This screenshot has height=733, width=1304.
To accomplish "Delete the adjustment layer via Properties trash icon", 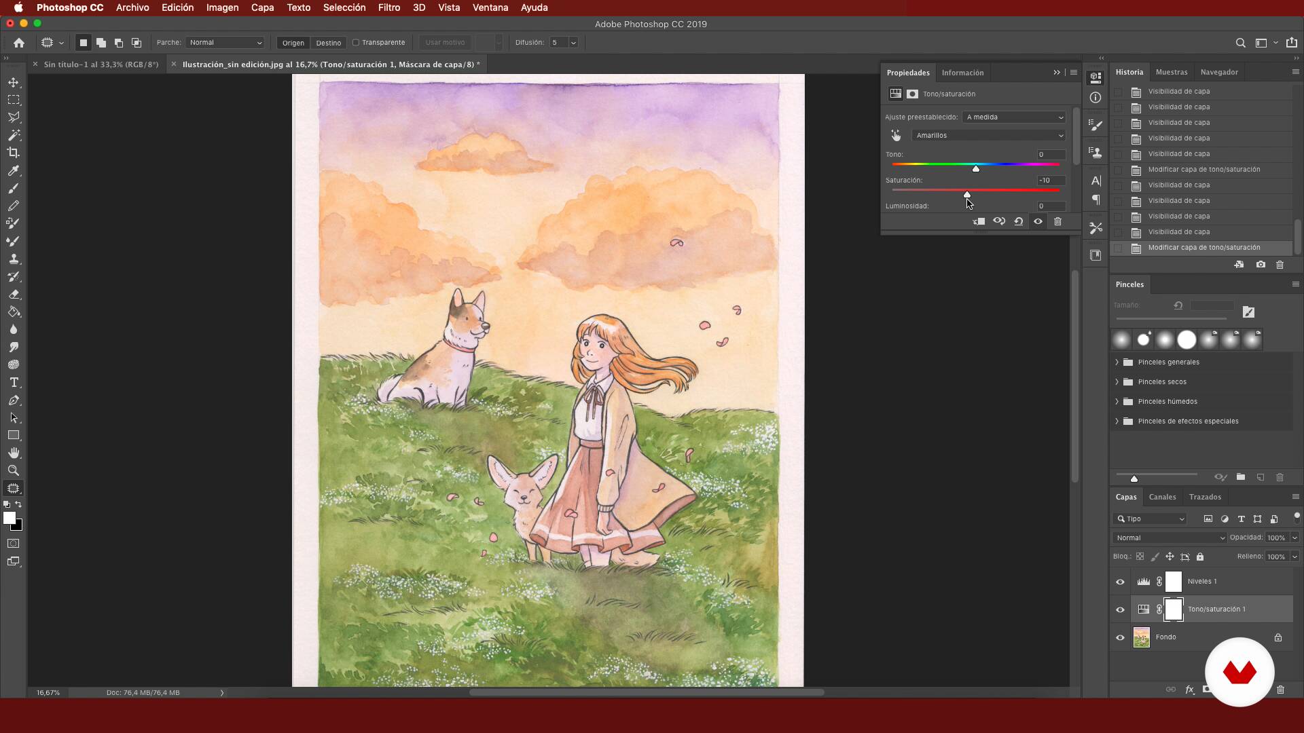I will click(1057, 221).
